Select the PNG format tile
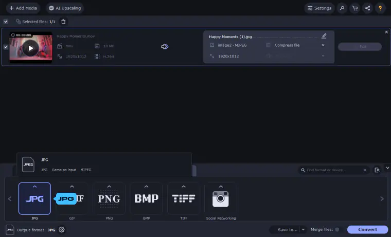Viewport: 391px width, 237px height. point(109,198)
